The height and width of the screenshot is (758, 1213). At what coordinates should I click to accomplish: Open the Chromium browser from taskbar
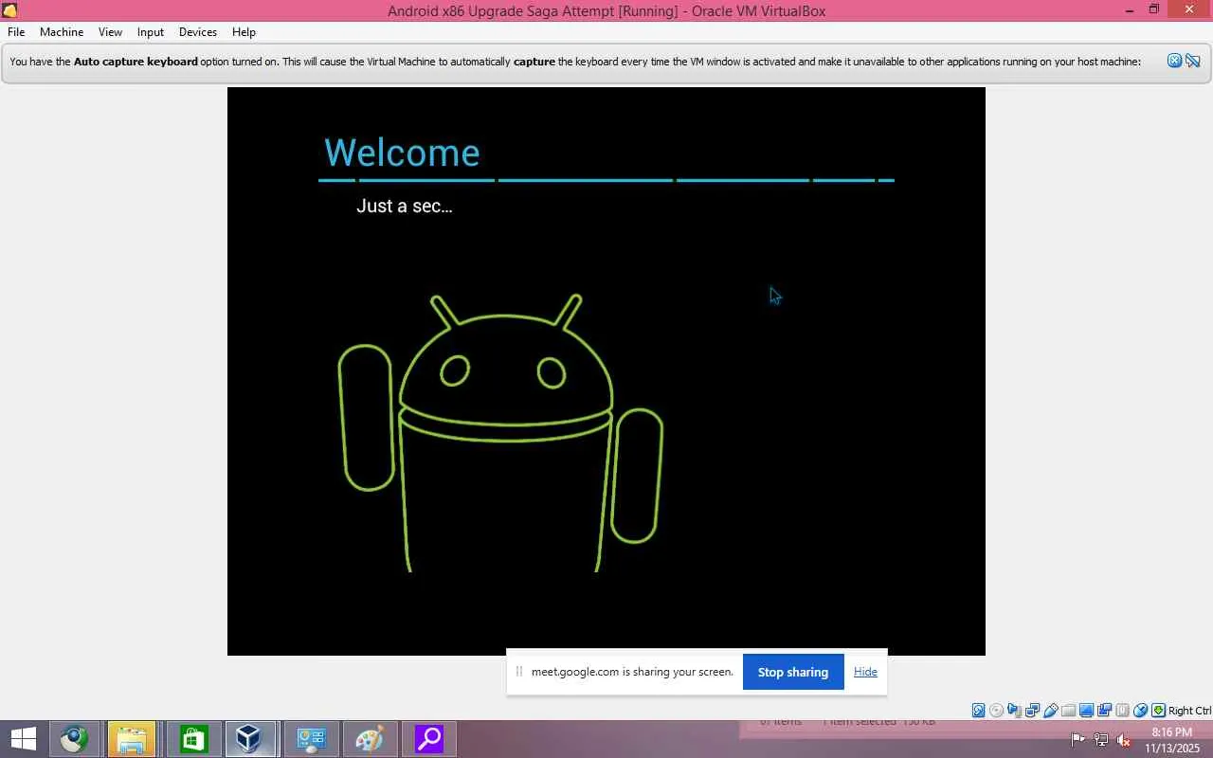[74, 738]
